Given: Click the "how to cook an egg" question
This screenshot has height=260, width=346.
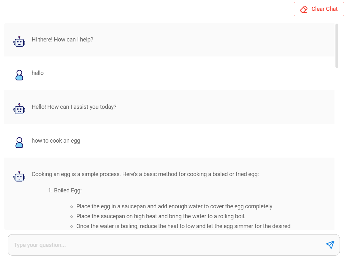Looking at the screenshot, I should coord(56,141).
